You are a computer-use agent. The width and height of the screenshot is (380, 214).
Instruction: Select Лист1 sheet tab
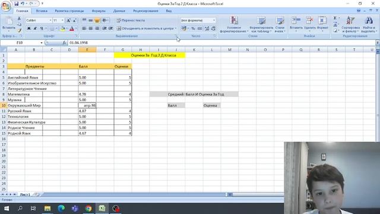click(x=25, y=194)
